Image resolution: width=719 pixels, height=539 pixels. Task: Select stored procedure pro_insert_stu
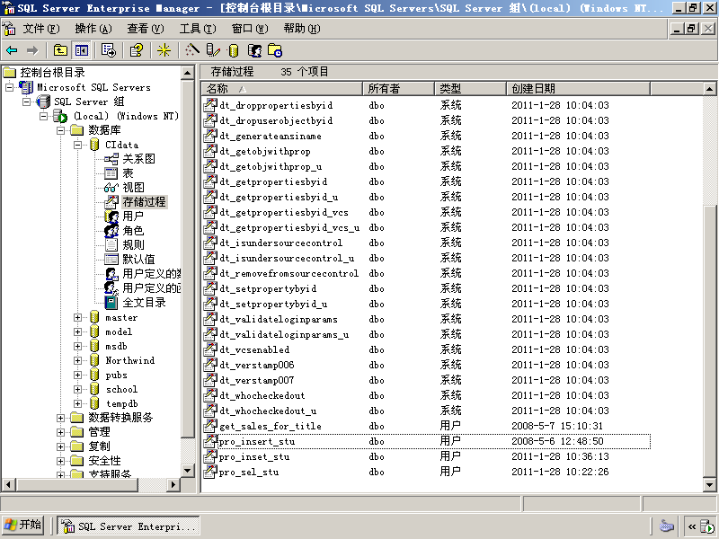(x=257, y=441)
